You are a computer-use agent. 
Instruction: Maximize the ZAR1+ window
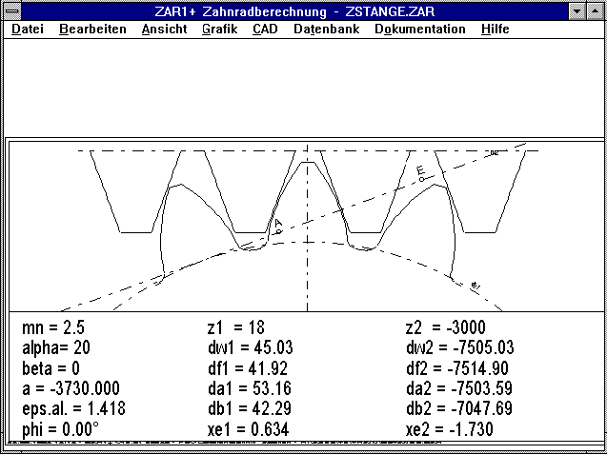[x=596, y=10]
